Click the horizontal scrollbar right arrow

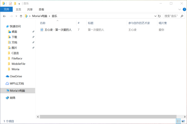point(185,117)
